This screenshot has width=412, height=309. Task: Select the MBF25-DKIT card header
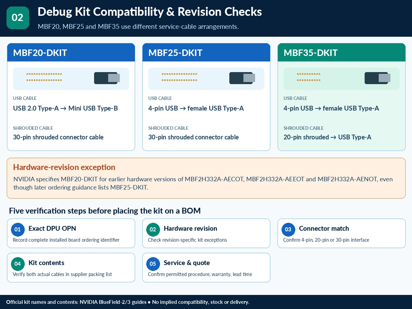[x=206, y=53]
